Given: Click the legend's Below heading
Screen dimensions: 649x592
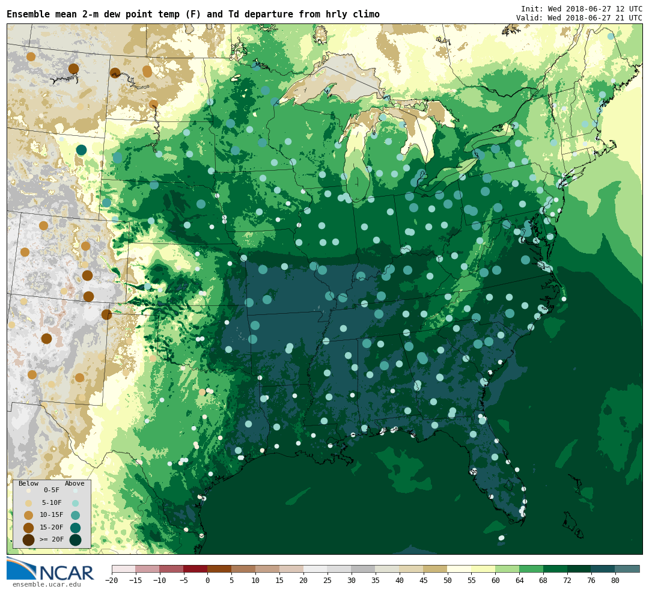Looking at the screenshot, I should tap(29, 484).
